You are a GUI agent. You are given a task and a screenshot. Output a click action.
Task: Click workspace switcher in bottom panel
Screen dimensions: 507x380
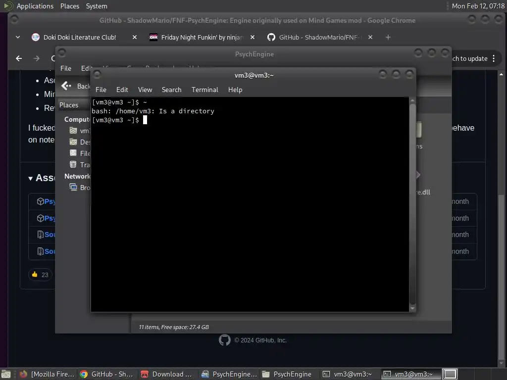[x=450, y=374]
